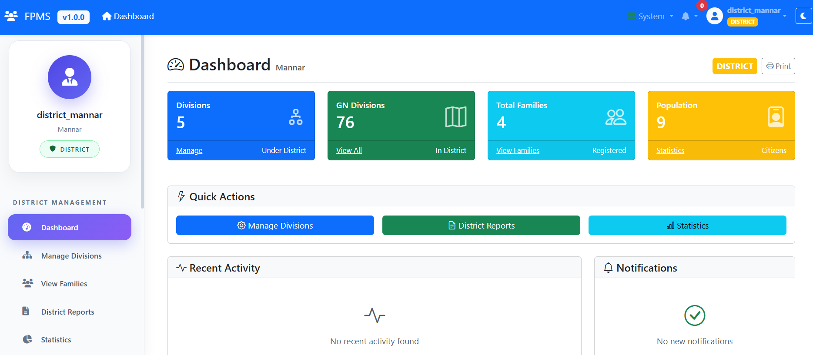The width and height of the screenshot is (813, 355).
Task: Click the people icon on Total Families card
Action: click(x=616, y=117)
